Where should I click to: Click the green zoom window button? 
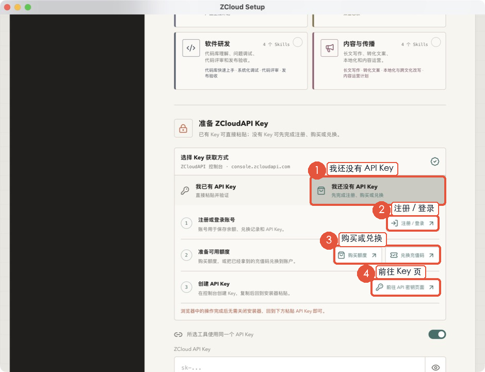pos(28,7)
